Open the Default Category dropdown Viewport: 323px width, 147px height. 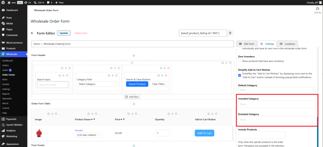277,90
